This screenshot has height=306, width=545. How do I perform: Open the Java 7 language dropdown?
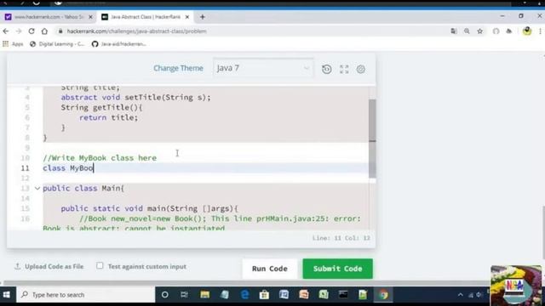click(263, 68)
